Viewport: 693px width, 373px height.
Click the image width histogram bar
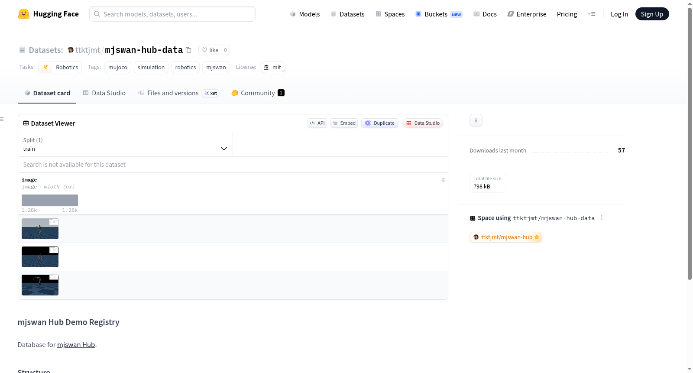[50, 200]
